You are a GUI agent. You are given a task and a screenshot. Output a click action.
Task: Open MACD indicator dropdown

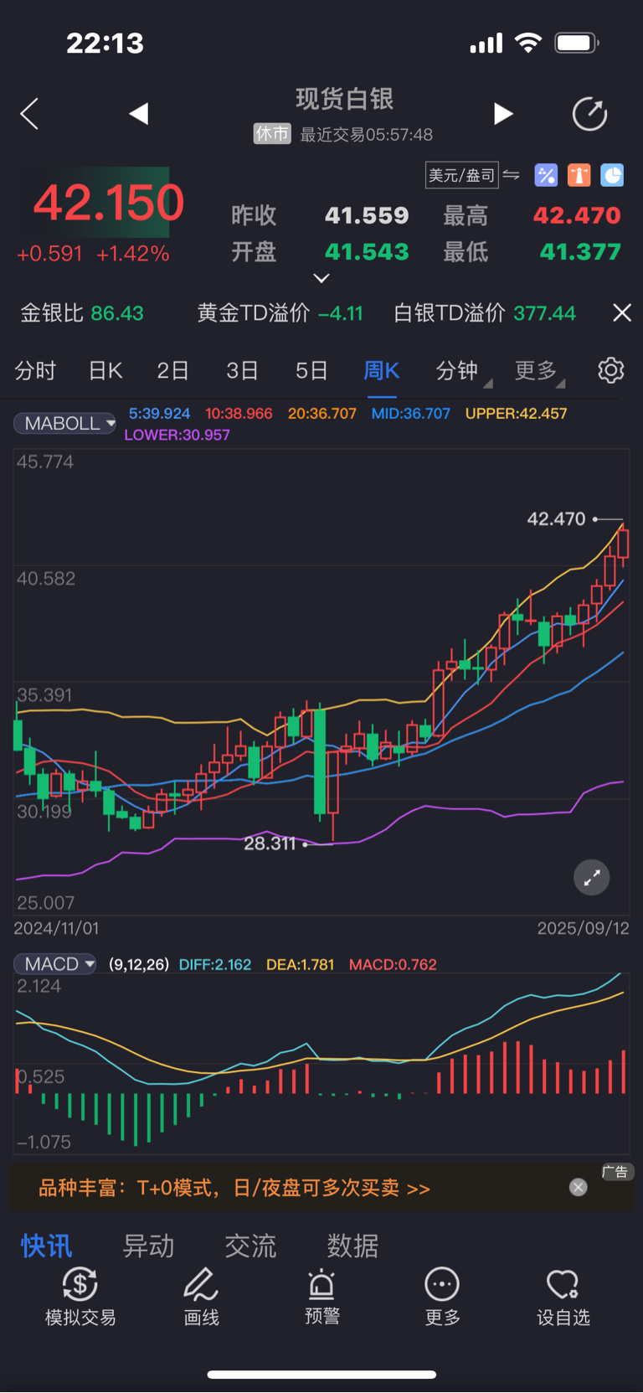55,964
